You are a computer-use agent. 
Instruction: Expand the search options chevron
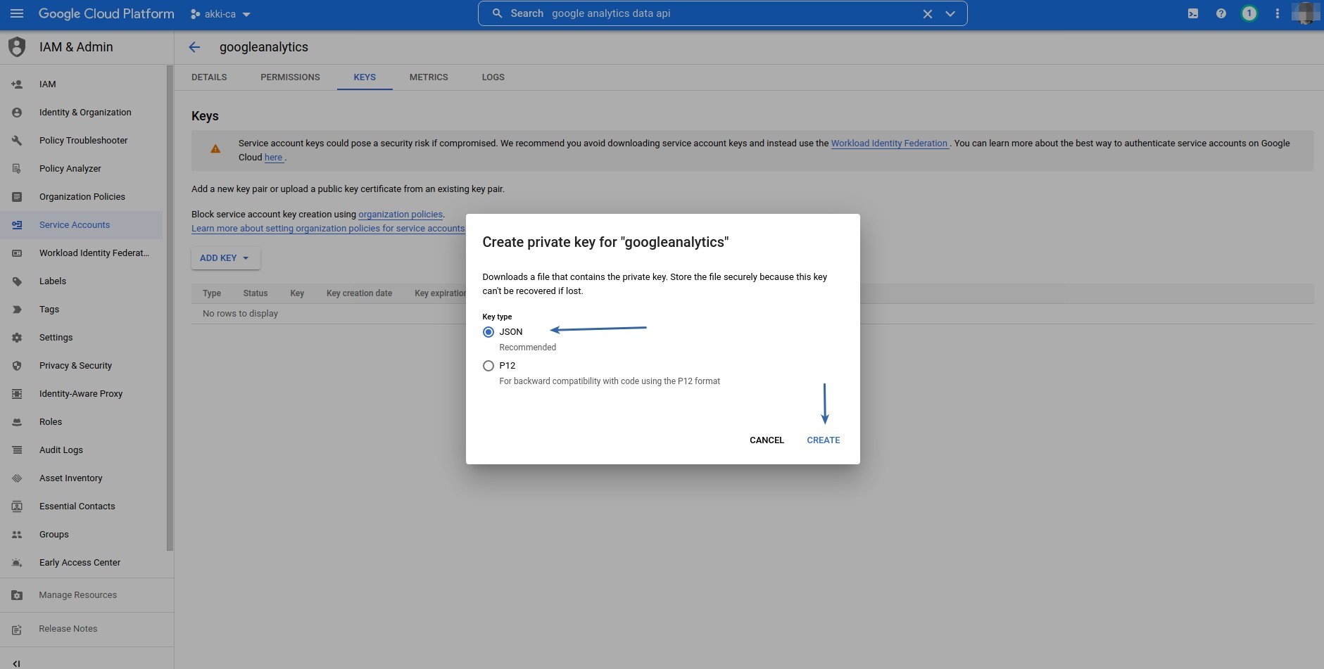pyautogui.click(x=950, y=13)
